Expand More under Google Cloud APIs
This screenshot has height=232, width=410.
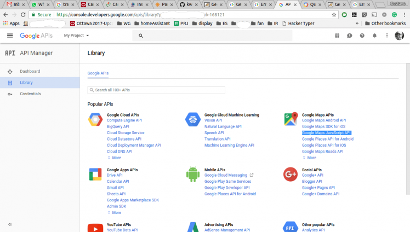click(115, 158)
